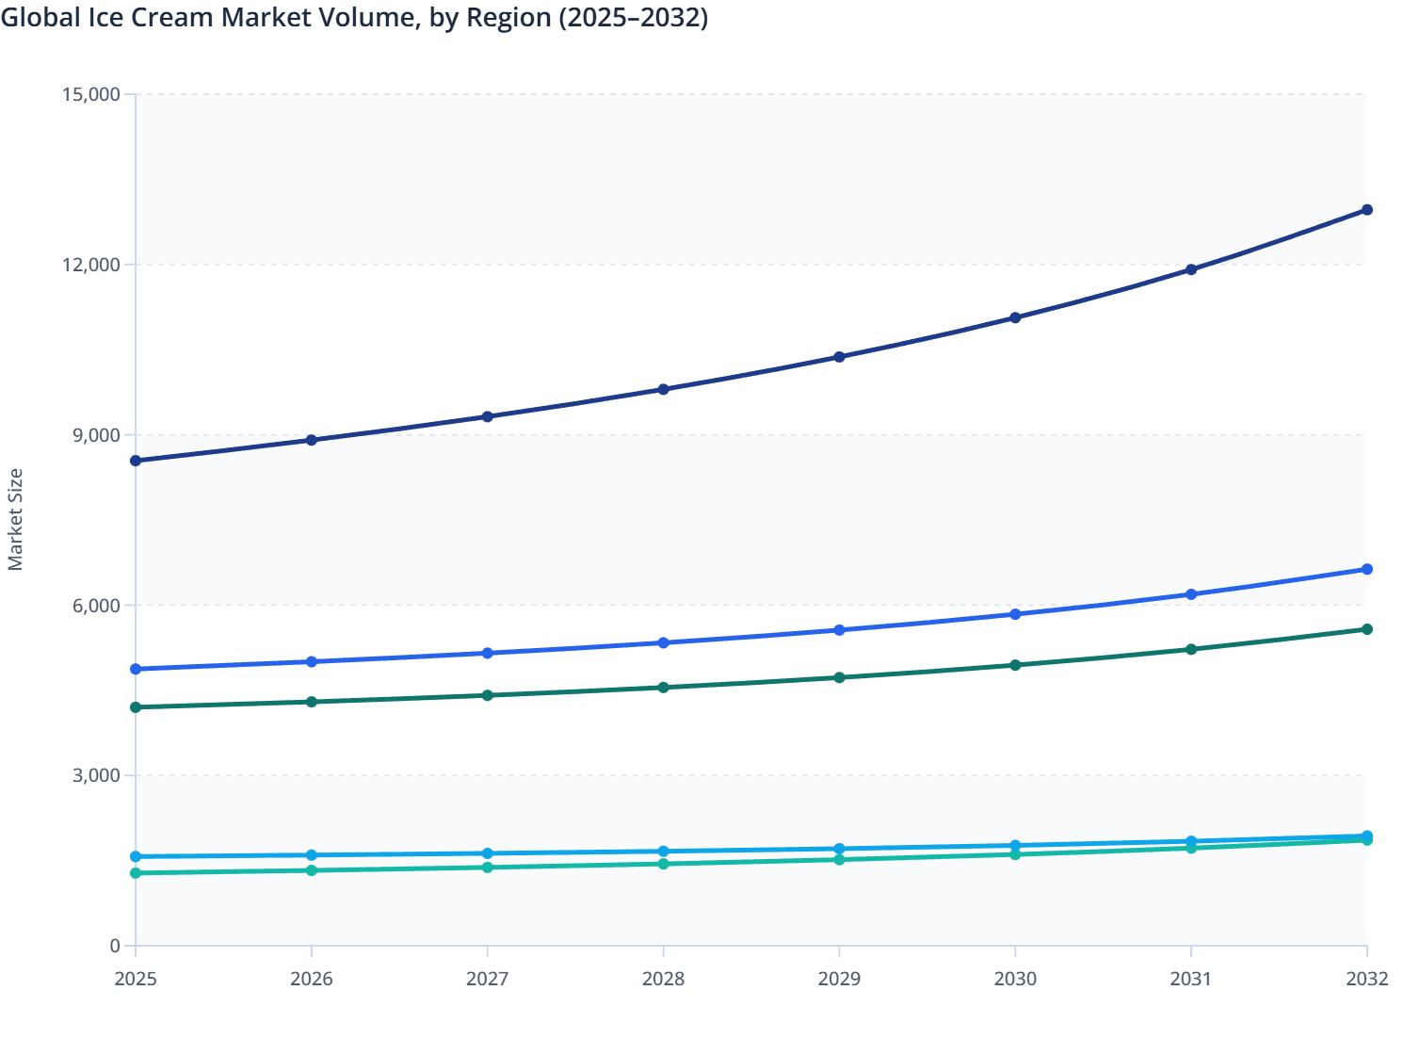Viewport: 1420px width, 1055px height.
Task: Select the 2032 x-axis label
Action: (1366, 980)
